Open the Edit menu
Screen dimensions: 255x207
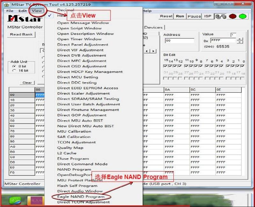tap(22, 11)
